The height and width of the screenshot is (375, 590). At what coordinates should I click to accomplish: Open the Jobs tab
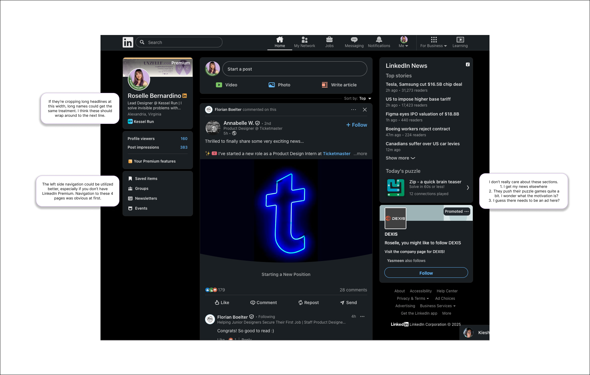(329, 42)
